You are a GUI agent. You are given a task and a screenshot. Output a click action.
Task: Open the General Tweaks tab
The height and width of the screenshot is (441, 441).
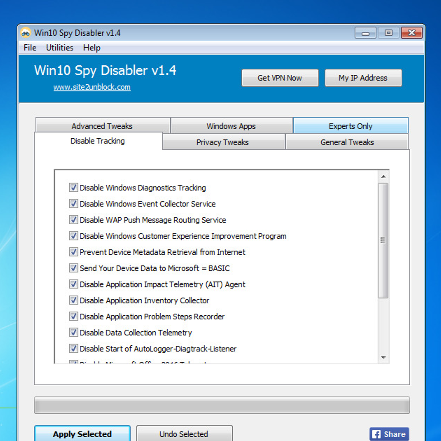pyautogui.click(x=347, y=142)
